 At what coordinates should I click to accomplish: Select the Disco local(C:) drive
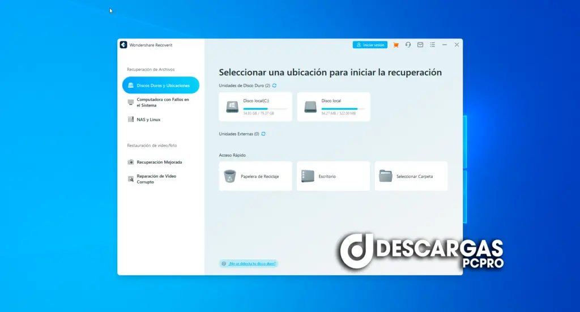(255, 106)
